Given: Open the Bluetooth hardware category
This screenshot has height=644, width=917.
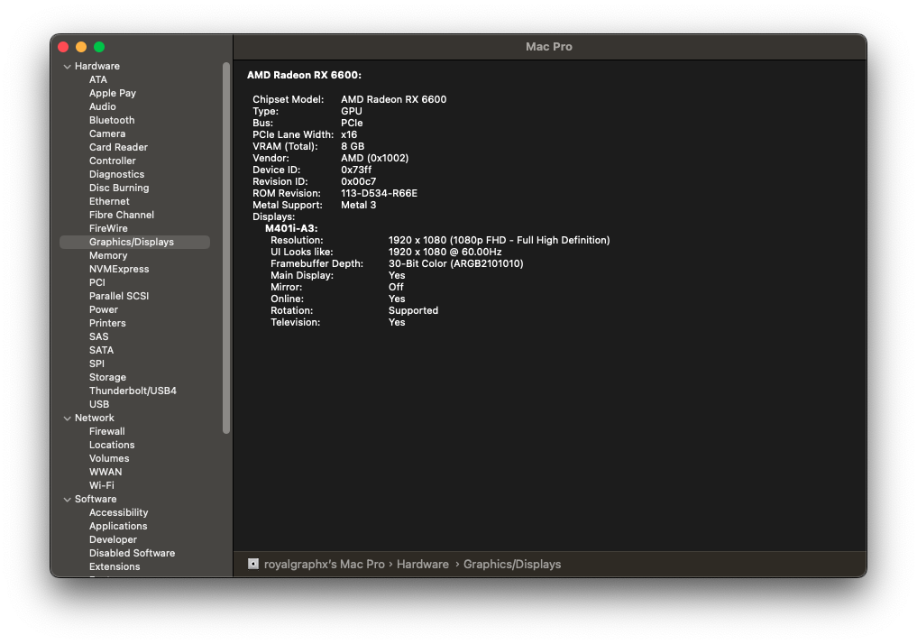Looking at the screenshot, I should click(x=112, y=120).
